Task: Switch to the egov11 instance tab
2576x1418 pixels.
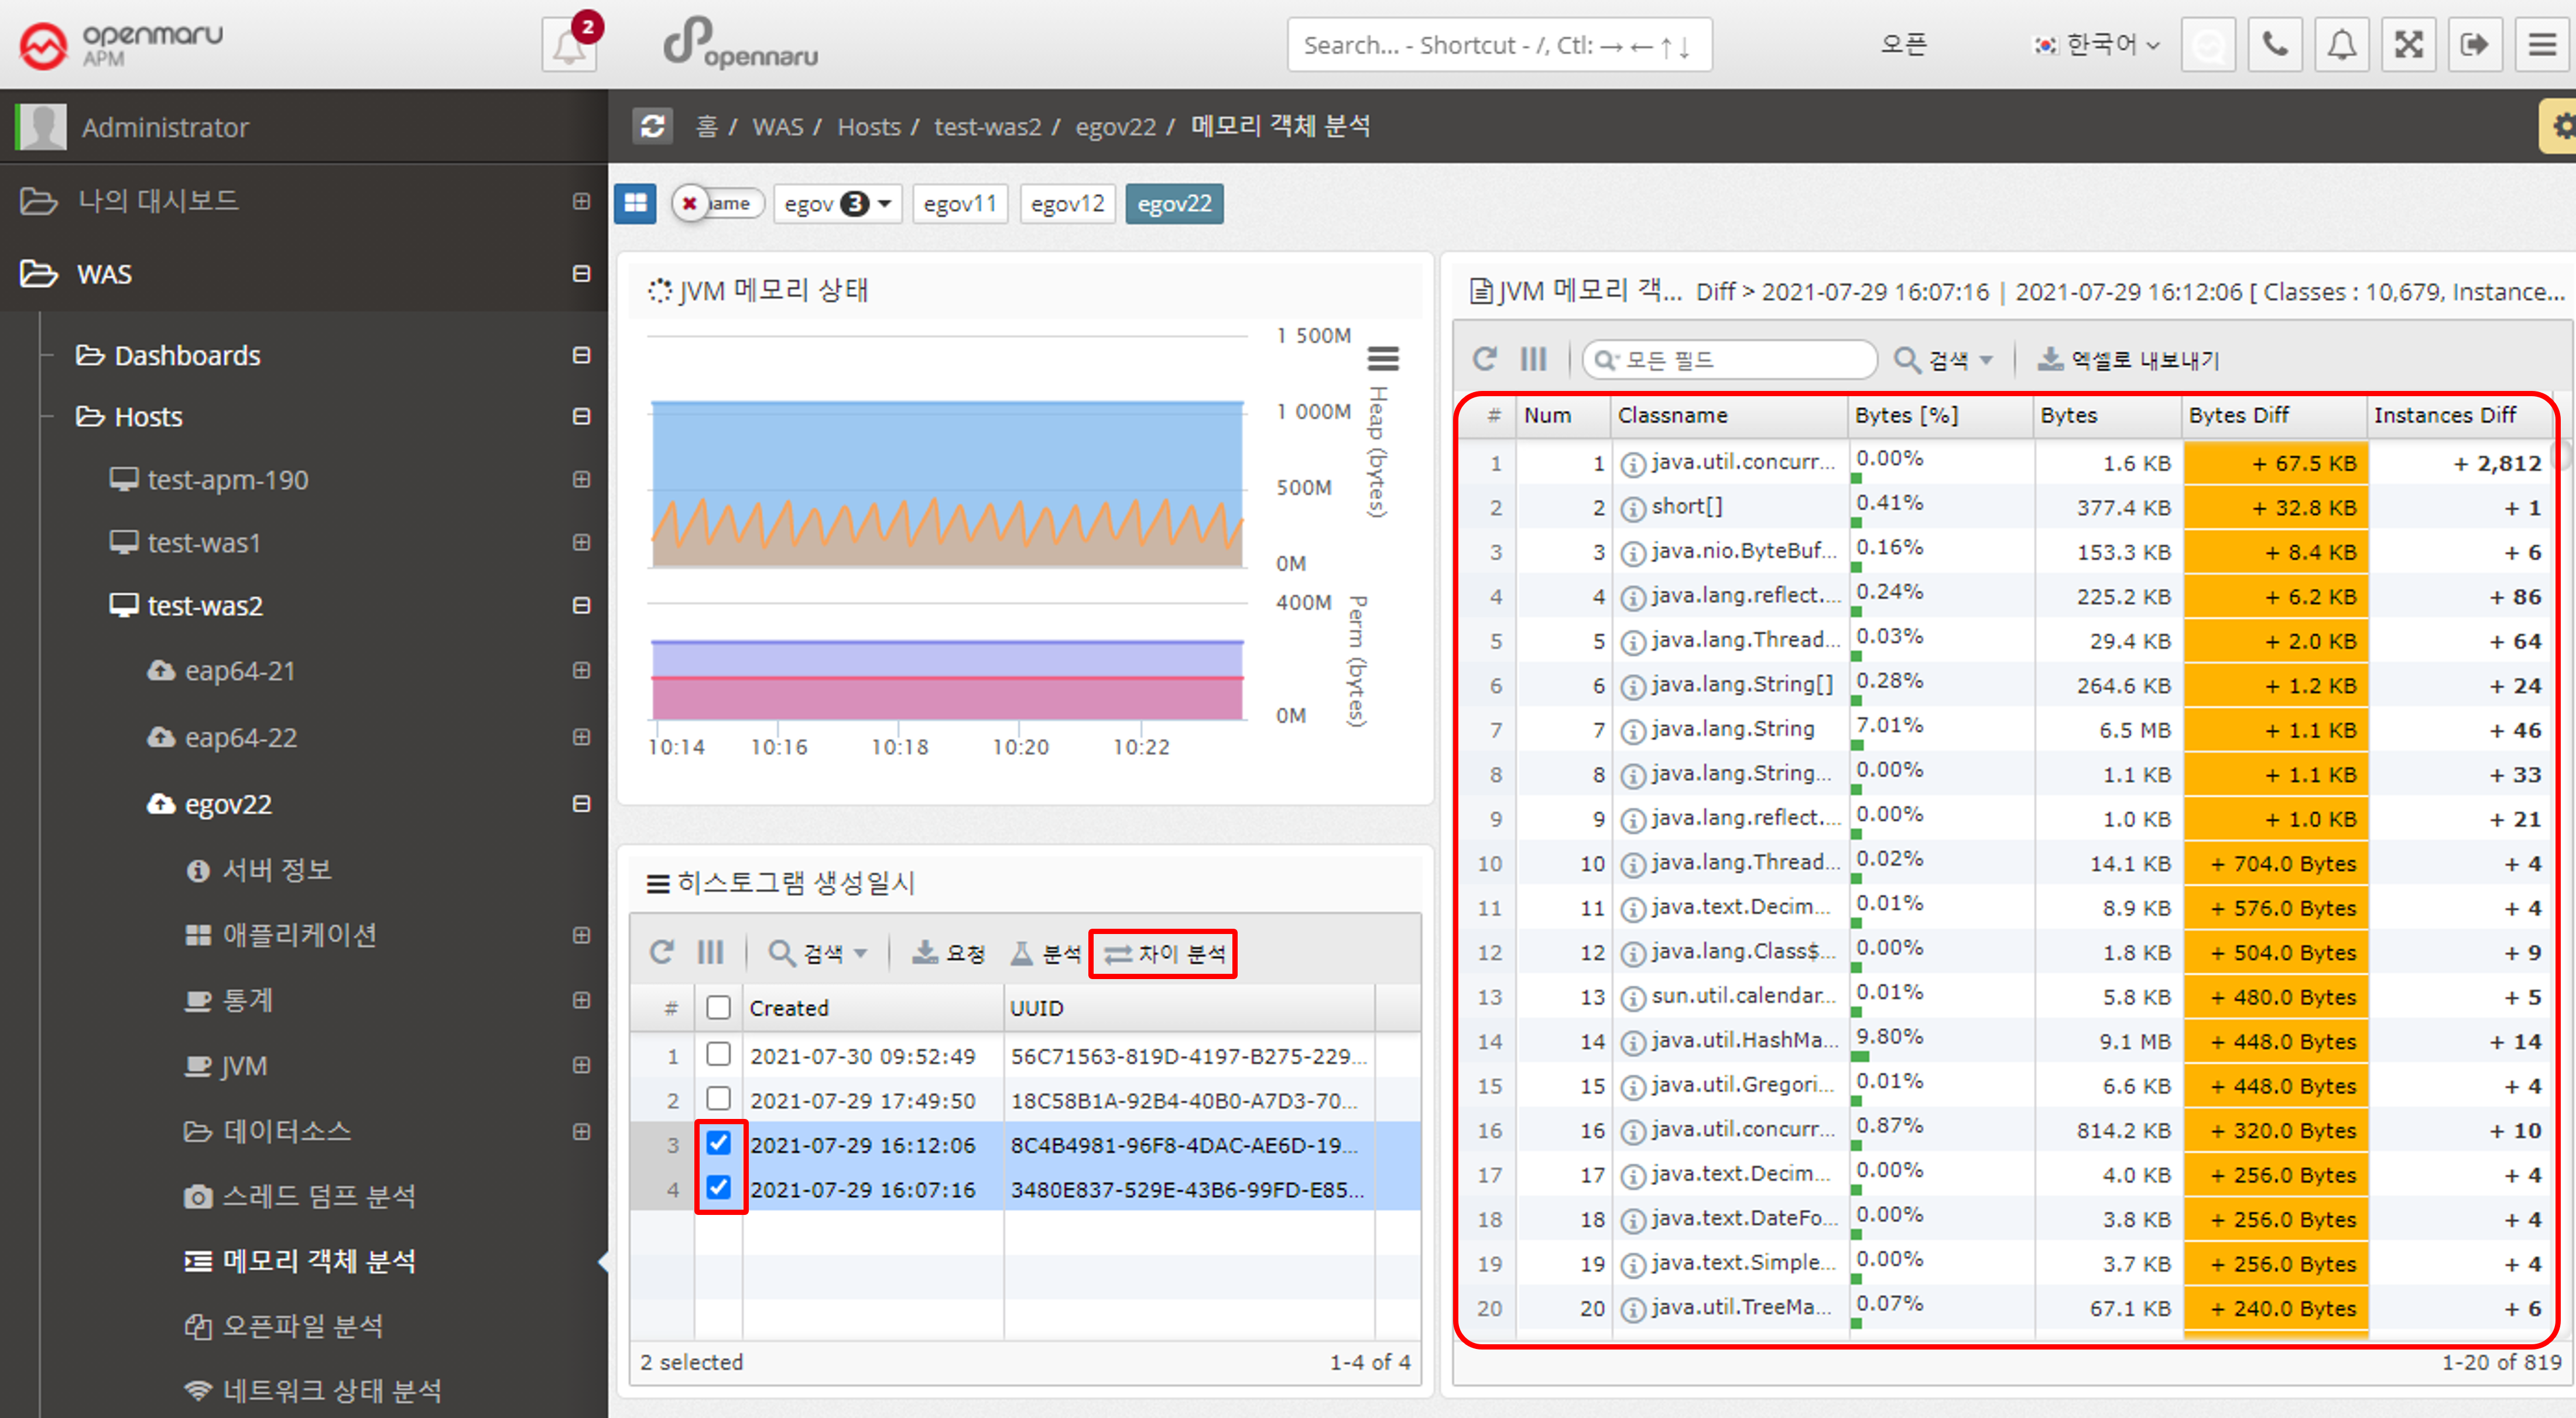Action: (959, 204)
